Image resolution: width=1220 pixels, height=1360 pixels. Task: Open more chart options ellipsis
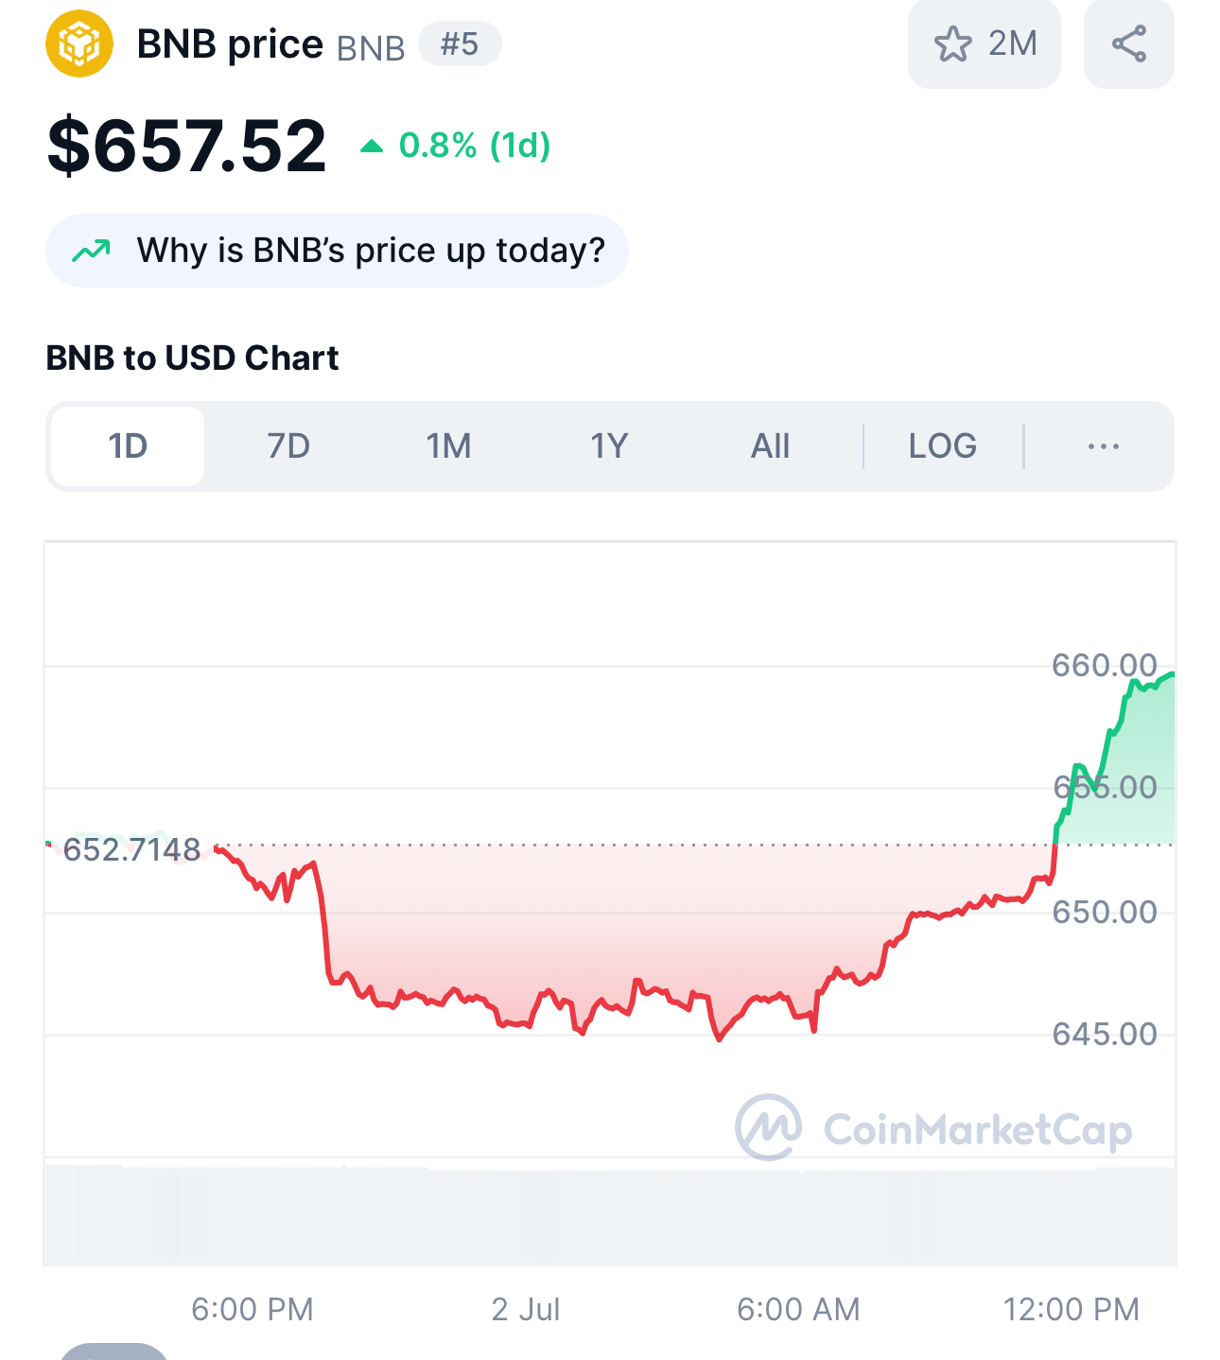(1104, 446)
